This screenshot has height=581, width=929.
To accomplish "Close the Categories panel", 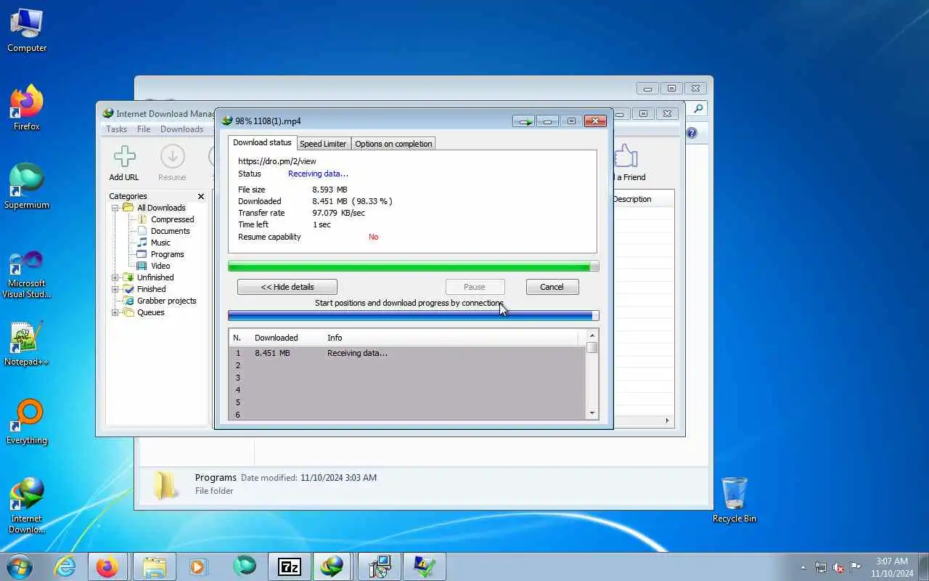I will tap(201, 196).
